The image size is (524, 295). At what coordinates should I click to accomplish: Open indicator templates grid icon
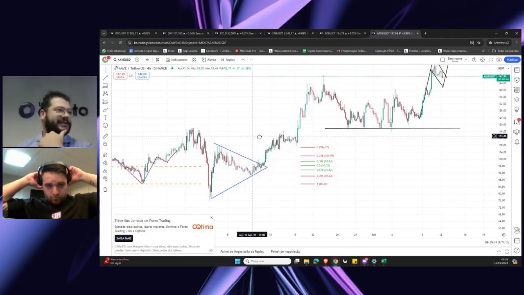194,59
